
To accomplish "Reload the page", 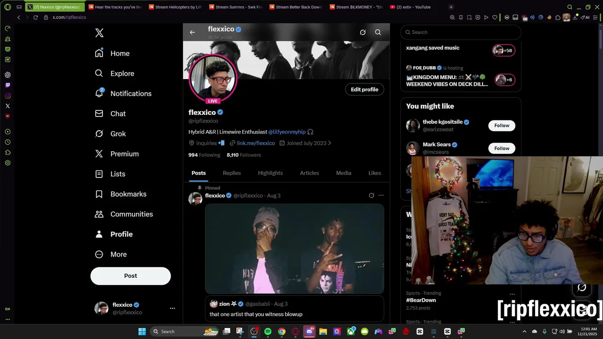I will [x=35, y=17].
